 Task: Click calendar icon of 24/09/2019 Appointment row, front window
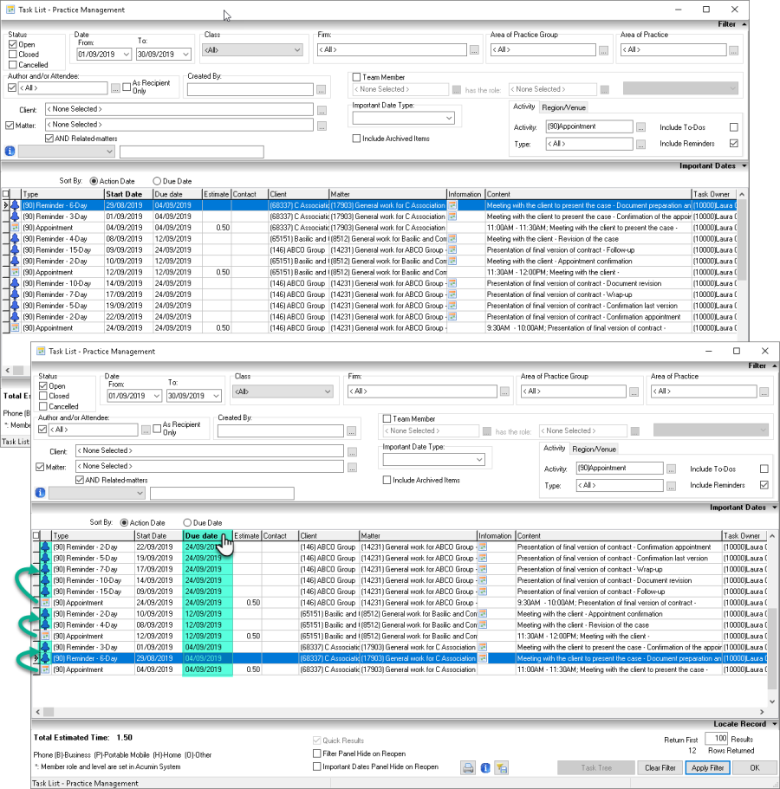45,602
